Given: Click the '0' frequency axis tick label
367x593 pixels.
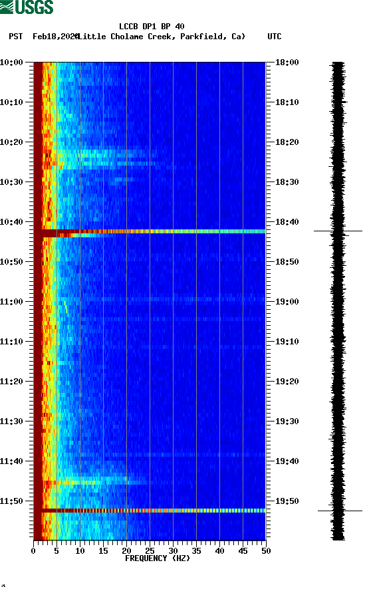Looking at the screenshot, I should coord(33,551).
